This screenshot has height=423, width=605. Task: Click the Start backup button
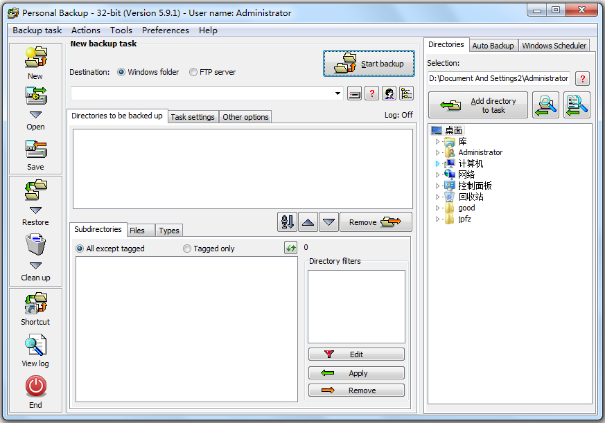pos(369,64)
